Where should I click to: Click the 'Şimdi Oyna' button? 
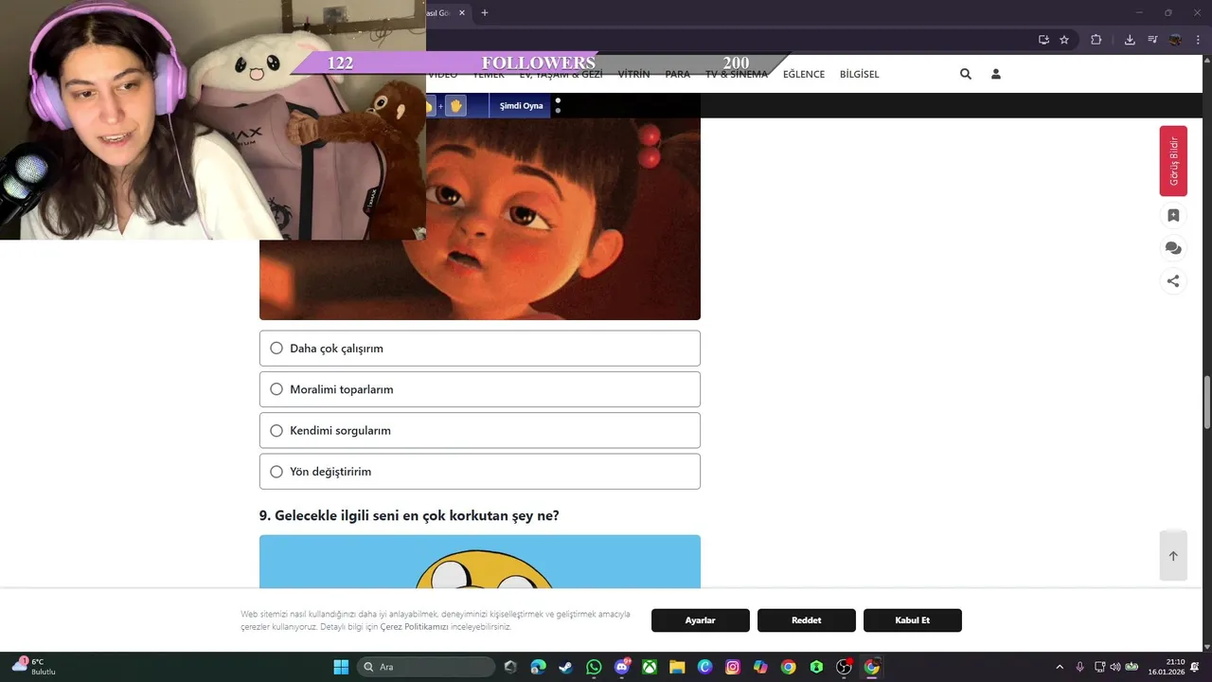(521, 106)
